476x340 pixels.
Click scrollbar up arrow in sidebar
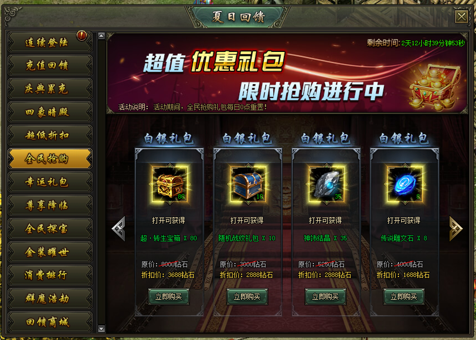(x=101, y=36)
